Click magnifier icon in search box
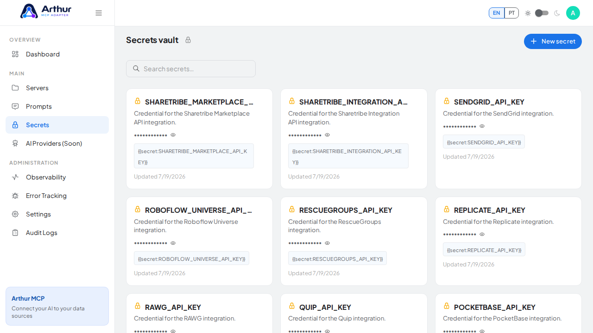 point(136,68)
